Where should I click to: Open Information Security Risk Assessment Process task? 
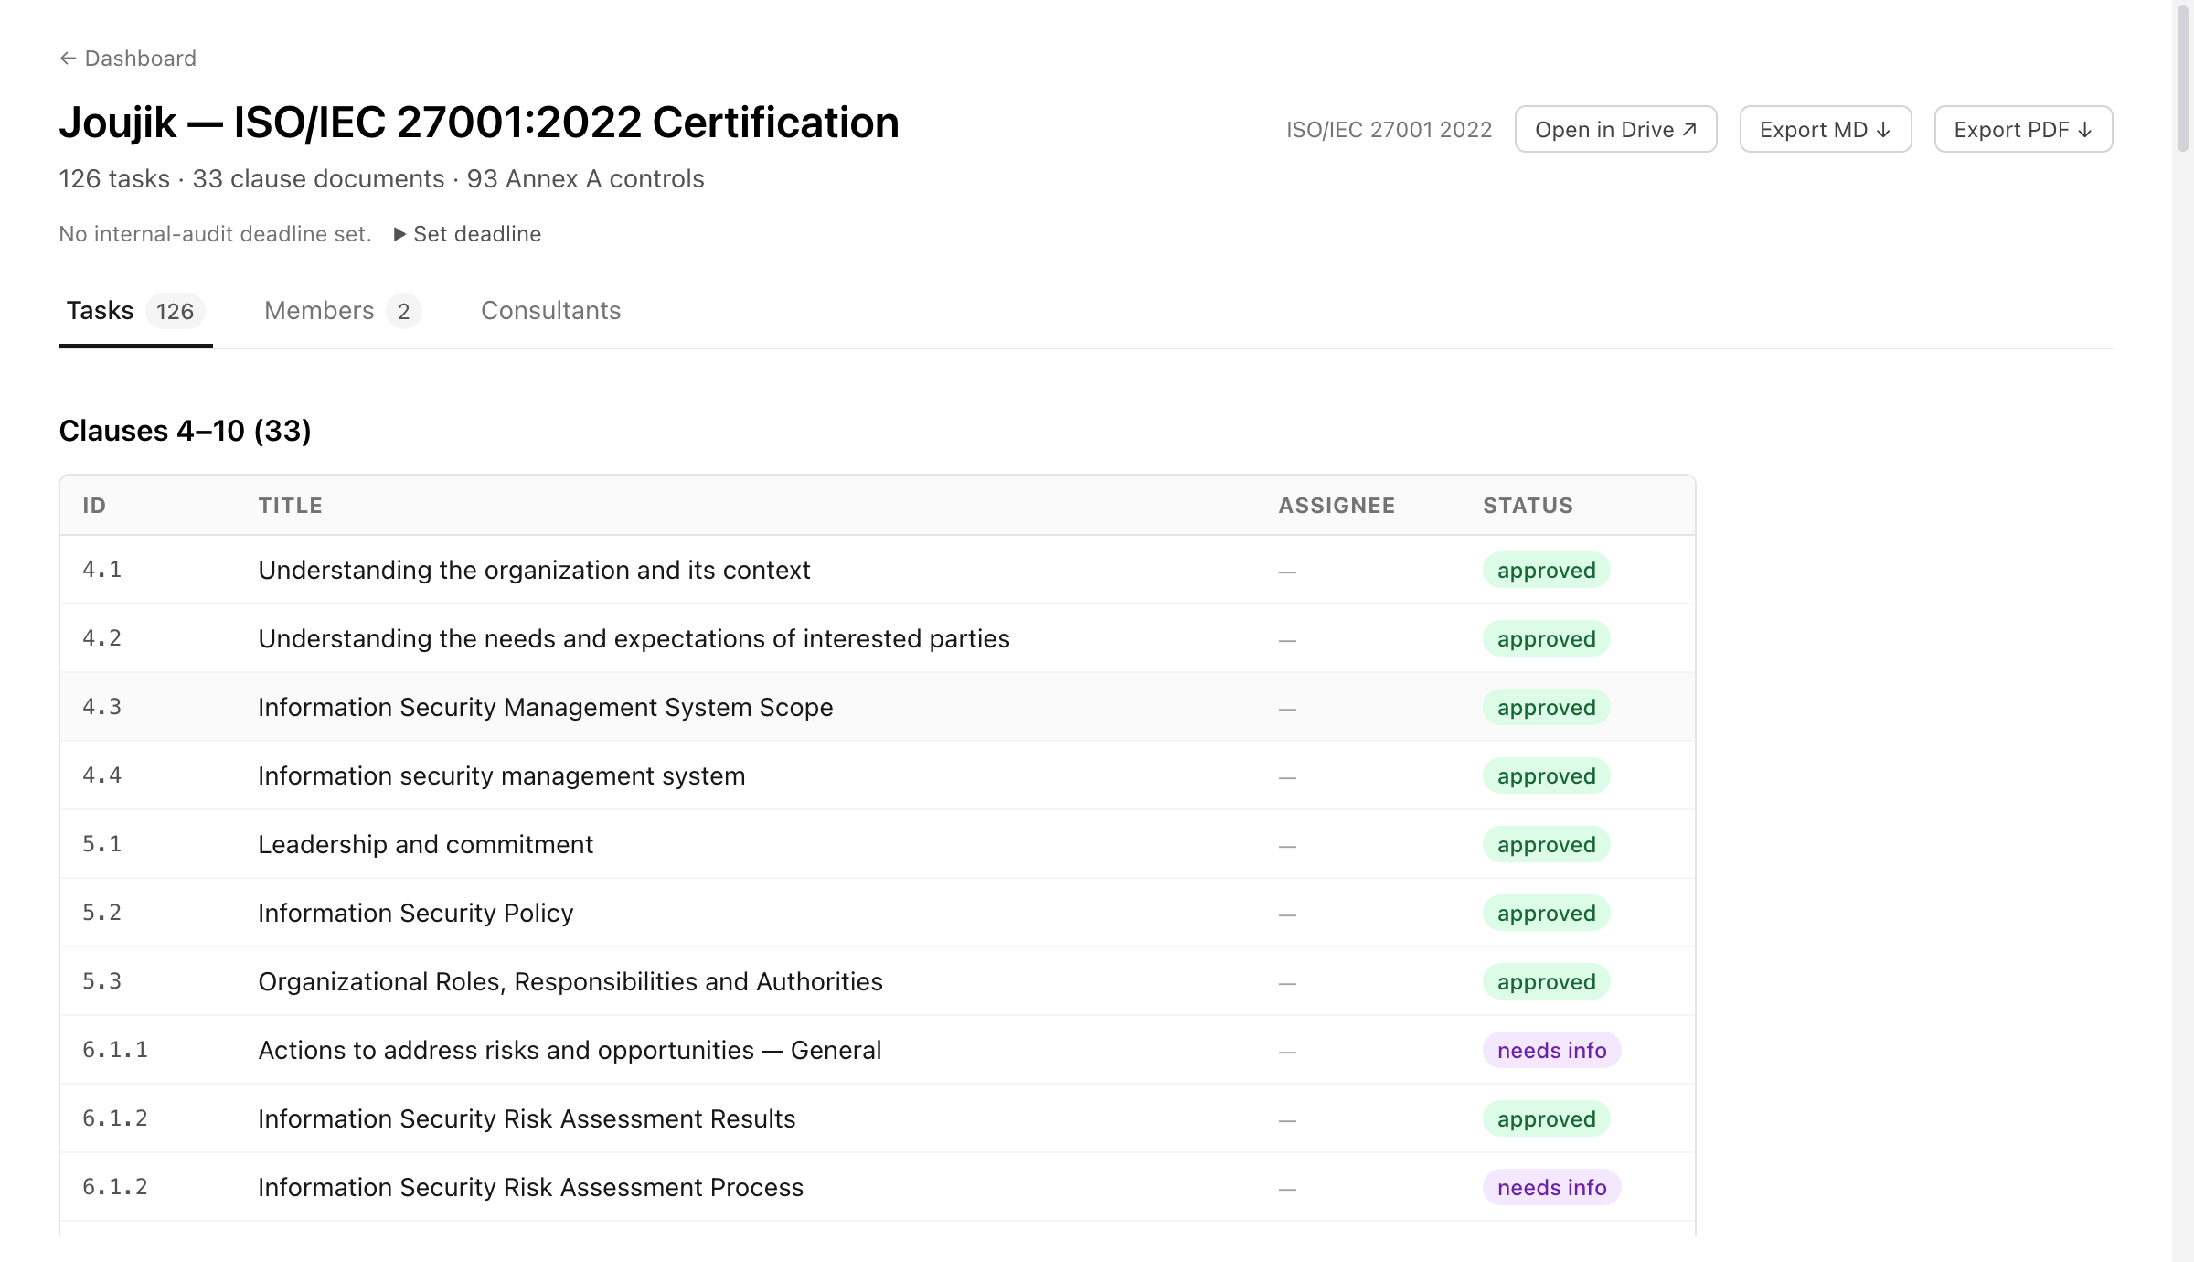(530, 1187)
